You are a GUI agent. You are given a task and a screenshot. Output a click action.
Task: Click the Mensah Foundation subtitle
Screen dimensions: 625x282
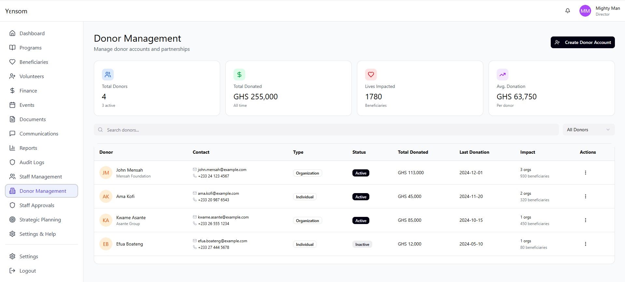134,176
